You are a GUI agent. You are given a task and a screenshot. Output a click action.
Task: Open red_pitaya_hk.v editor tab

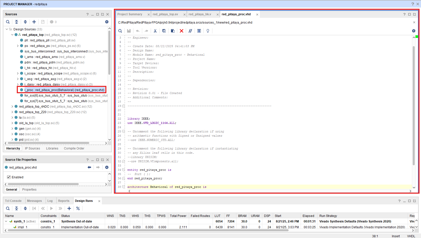200,14
